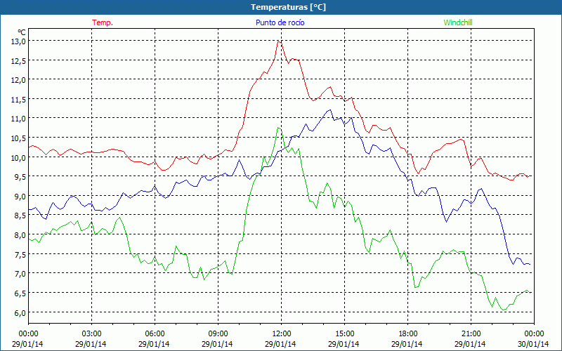Screen dimensions: 562x351
Task: Click the red temperature peak near 12:00
Action: tap(279, 42)
